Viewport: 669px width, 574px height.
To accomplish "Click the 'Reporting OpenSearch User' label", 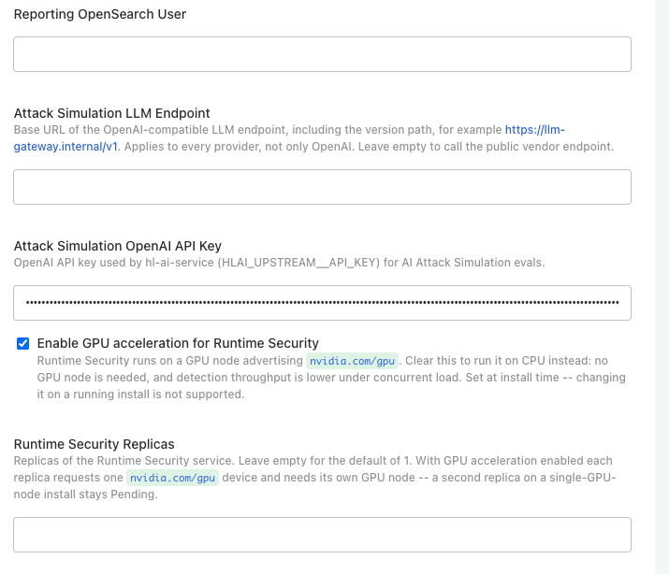I will pos(100,14).
